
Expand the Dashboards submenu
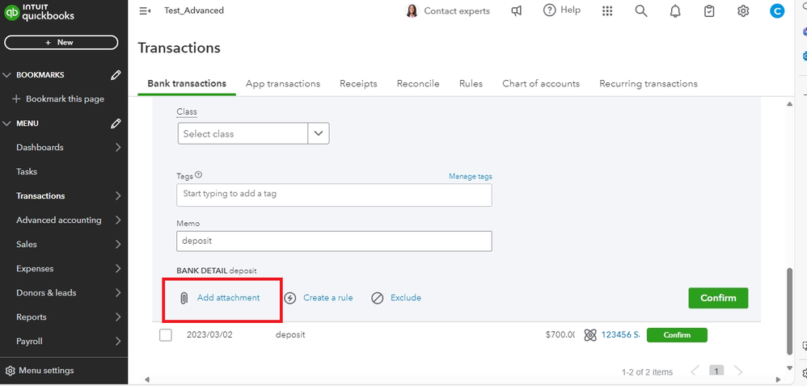[x=118, y=148]
